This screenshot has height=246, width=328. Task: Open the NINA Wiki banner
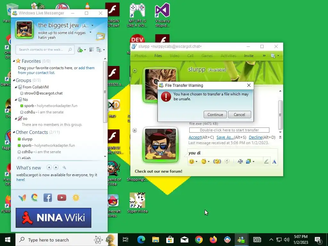[53, 217]
